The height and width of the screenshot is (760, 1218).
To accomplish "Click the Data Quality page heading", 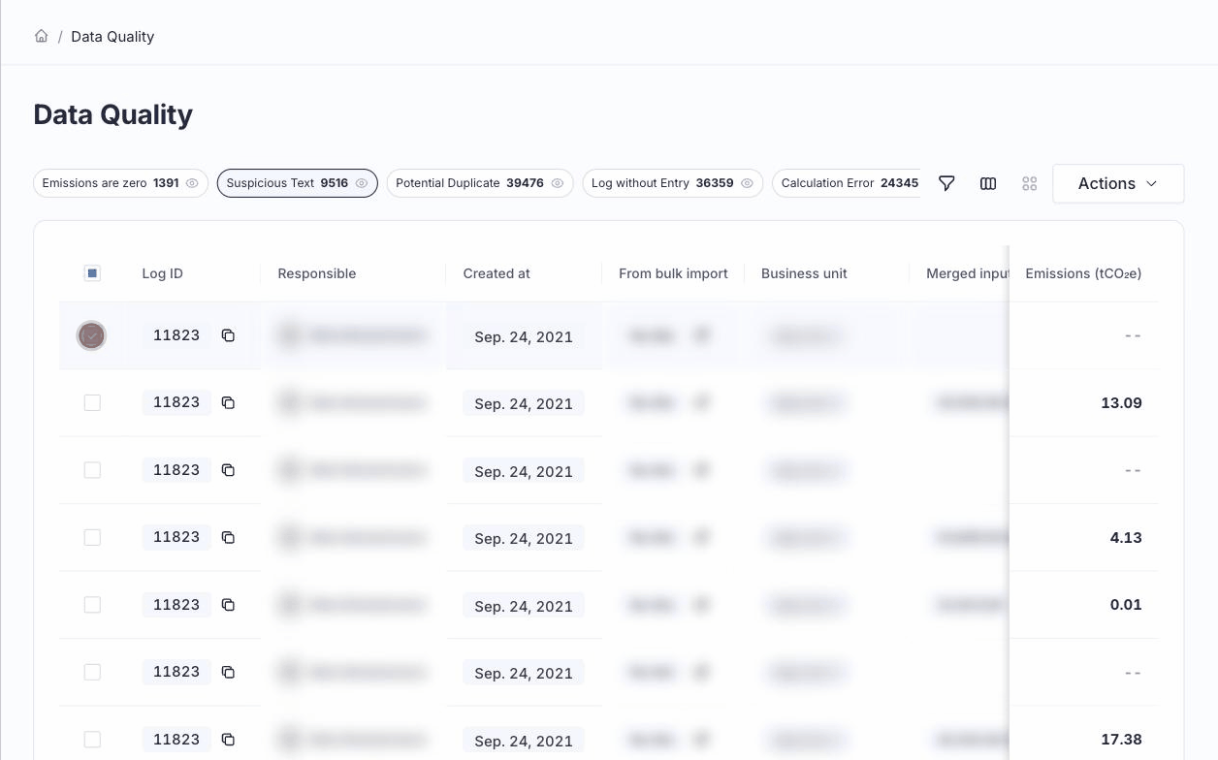I will [x=113, y=114].
